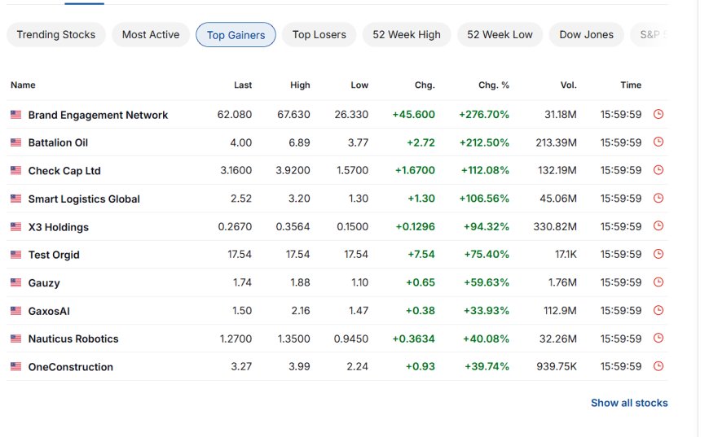This screenshot has width=709, height=437.
Task: Click the 62.080 last price value
Action: pyautogui.click(x=234, y=115)
